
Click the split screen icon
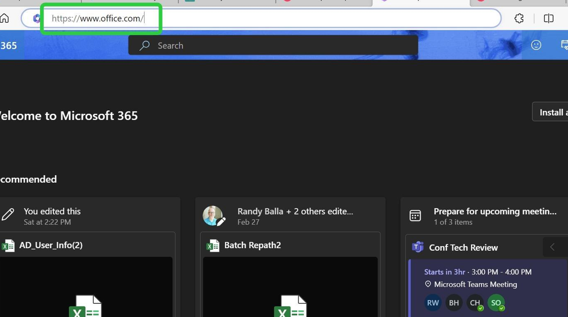[548, 19]
